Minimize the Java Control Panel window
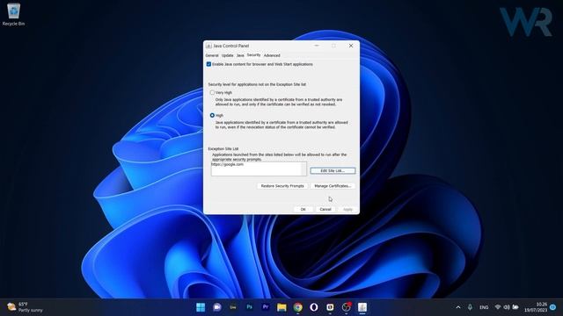563x316 pixels. tap(317, 46)
